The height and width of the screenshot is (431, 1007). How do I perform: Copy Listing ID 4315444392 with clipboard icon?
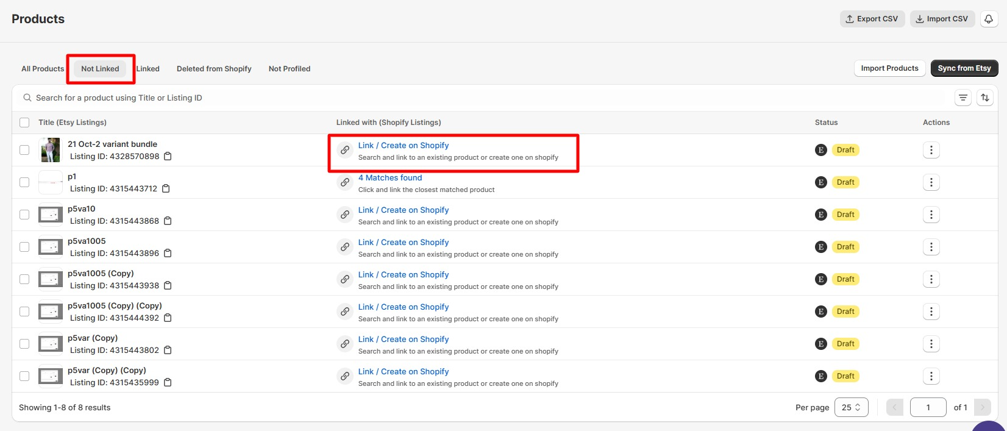168,318
